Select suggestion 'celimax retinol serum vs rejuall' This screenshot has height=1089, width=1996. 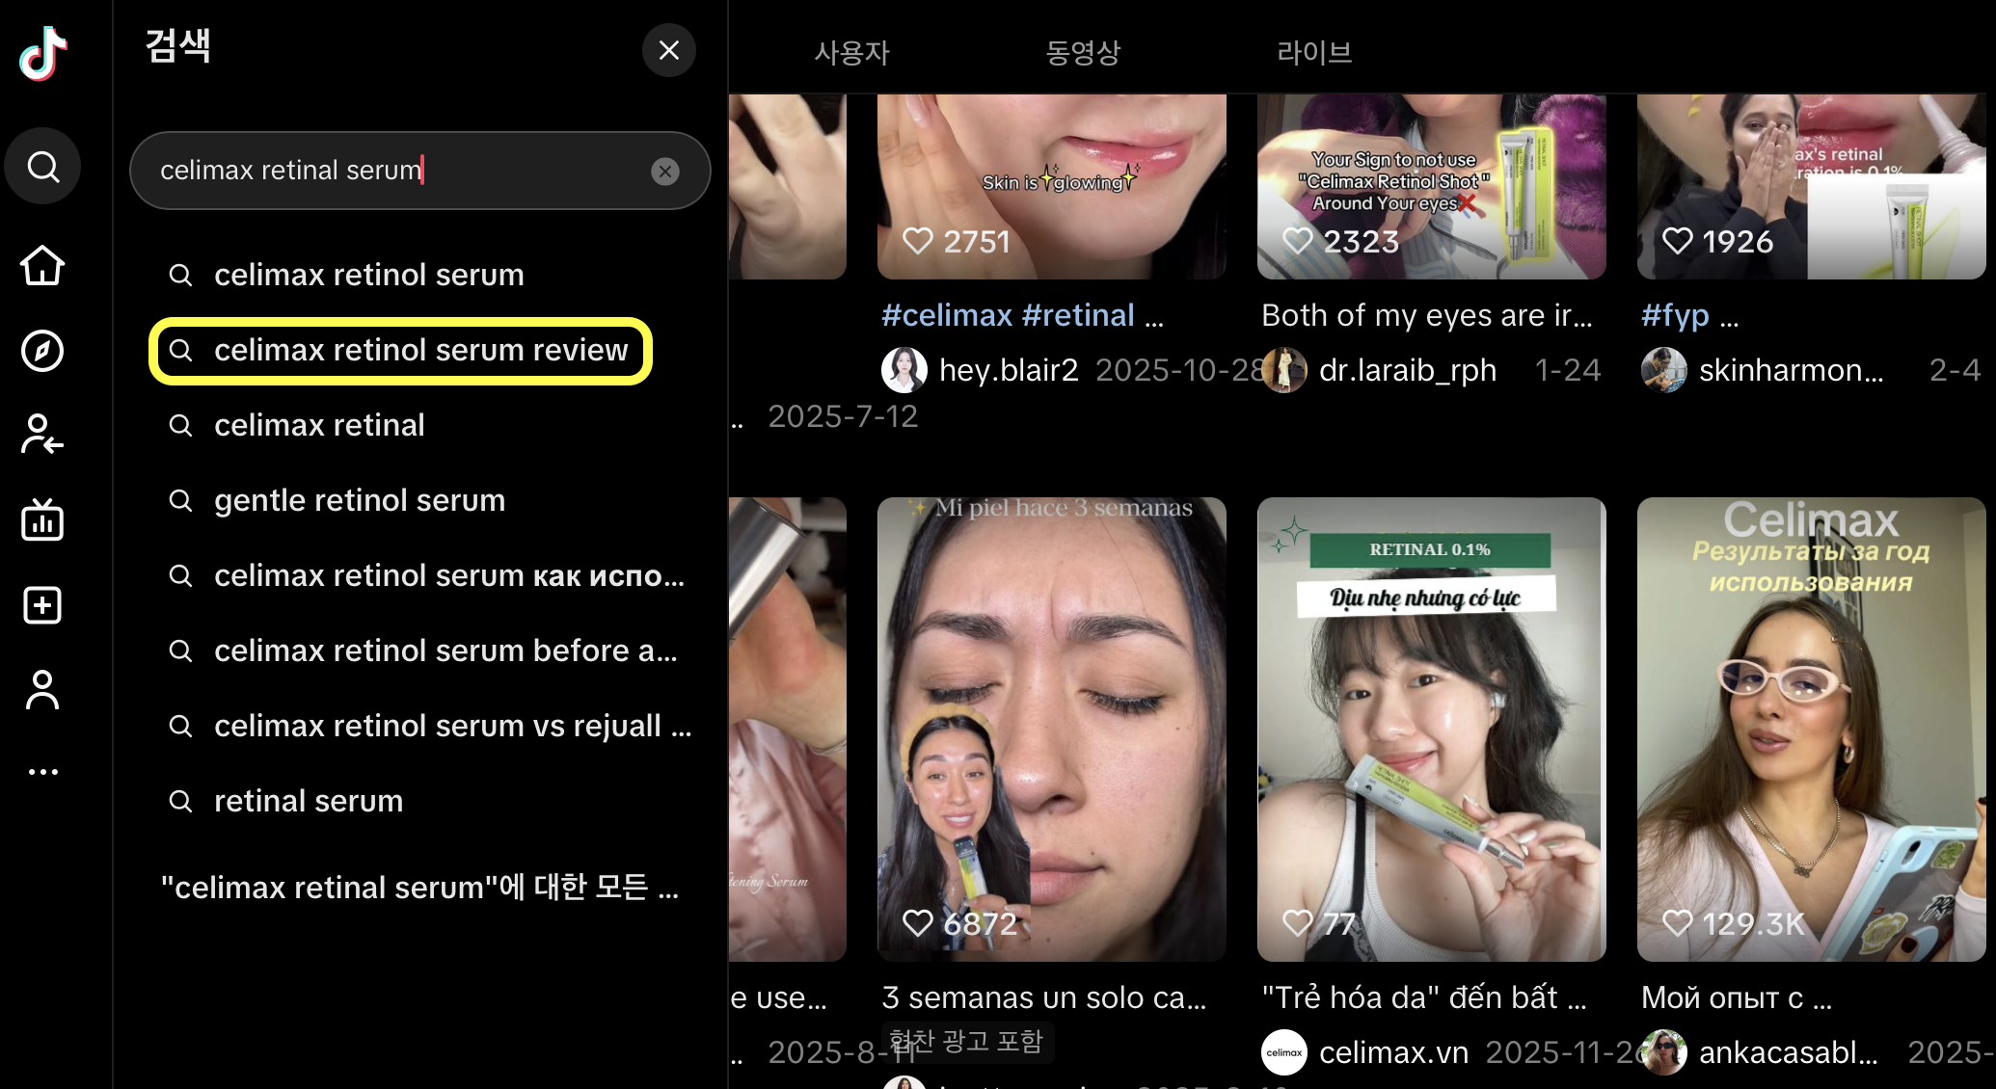(x=420, y=726)
